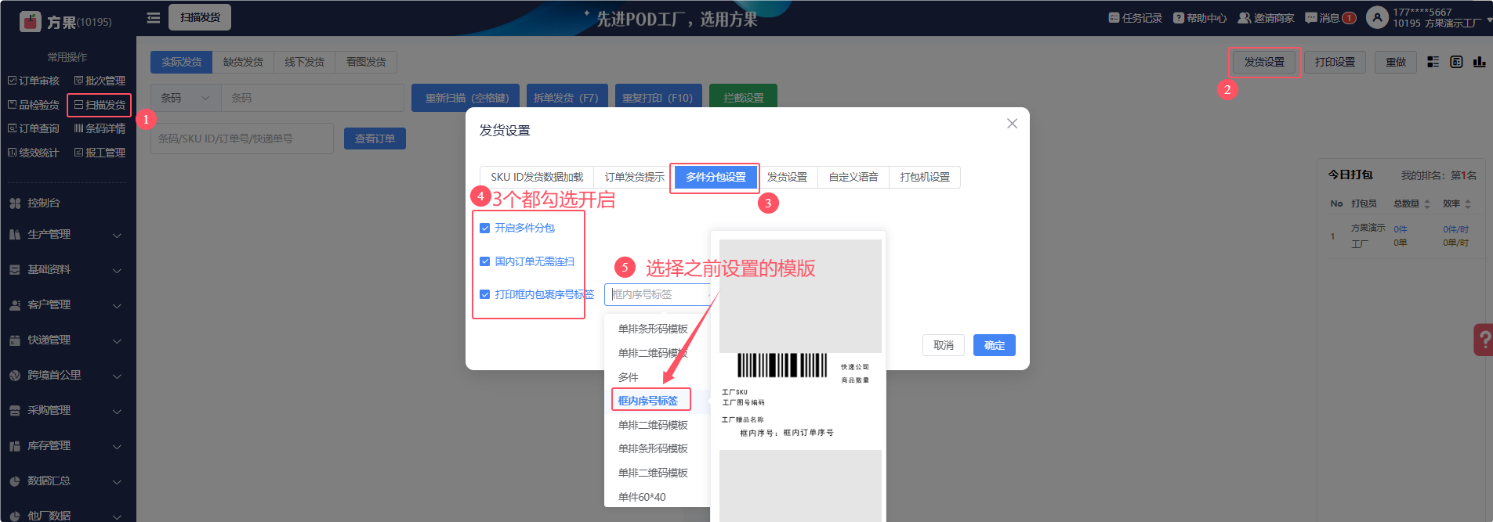This screenshot has height=522, width=1493.
Task: Toggle 开启多件分包 checkbox
Action: pyautogui.click(x=484, y=229)
